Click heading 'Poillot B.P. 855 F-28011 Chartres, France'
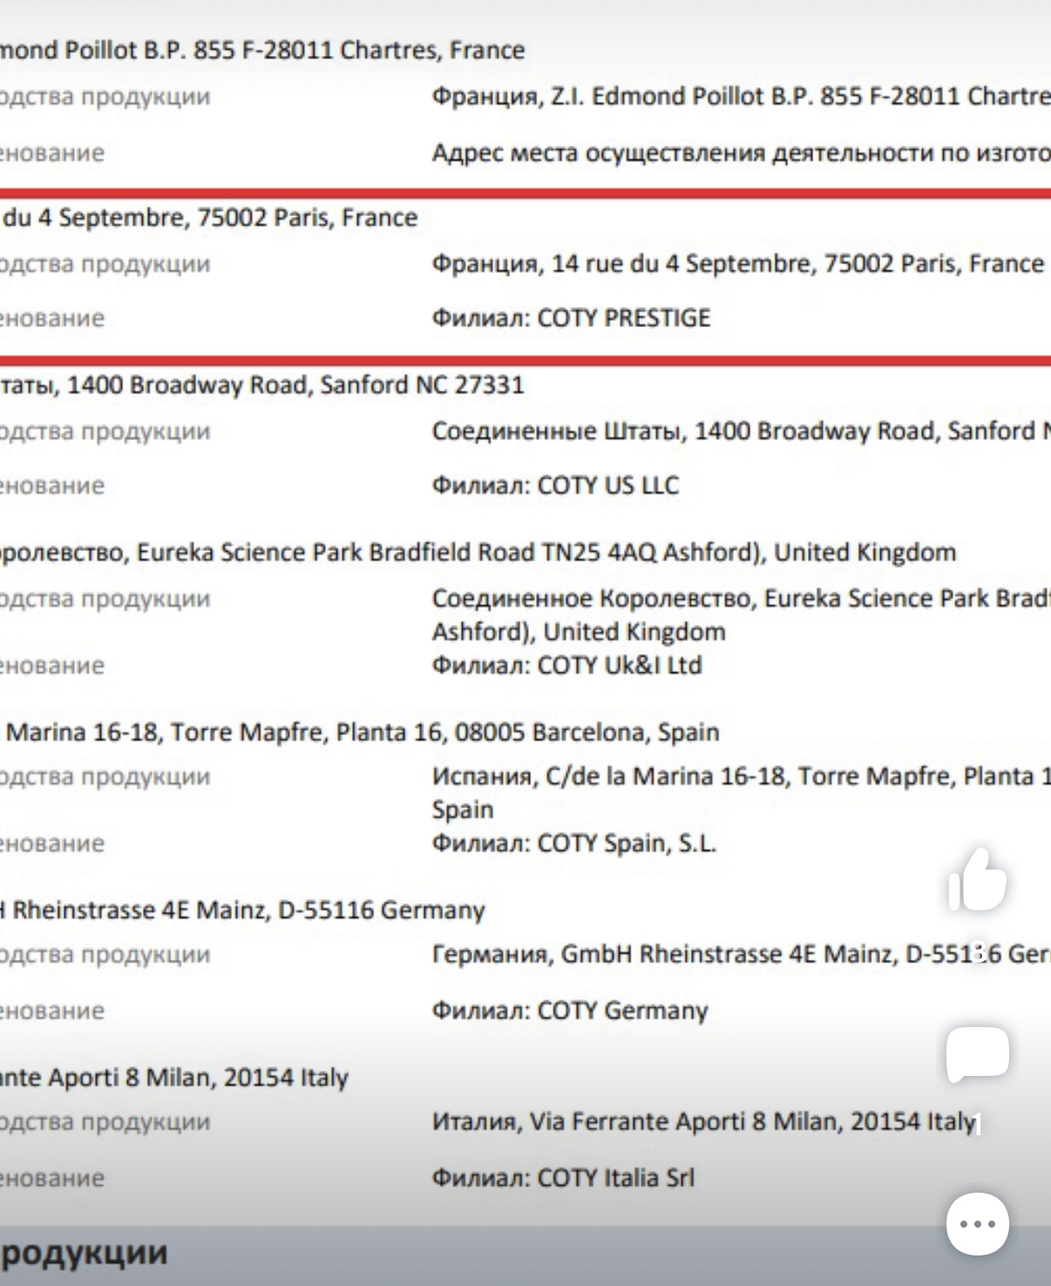This screenshot has height=1286, width=1051. point(295,50)
